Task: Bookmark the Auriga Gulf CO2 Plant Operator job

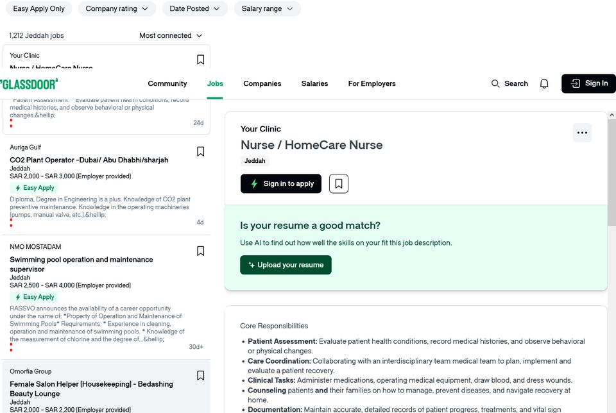Action: click(x=200, y=151)
